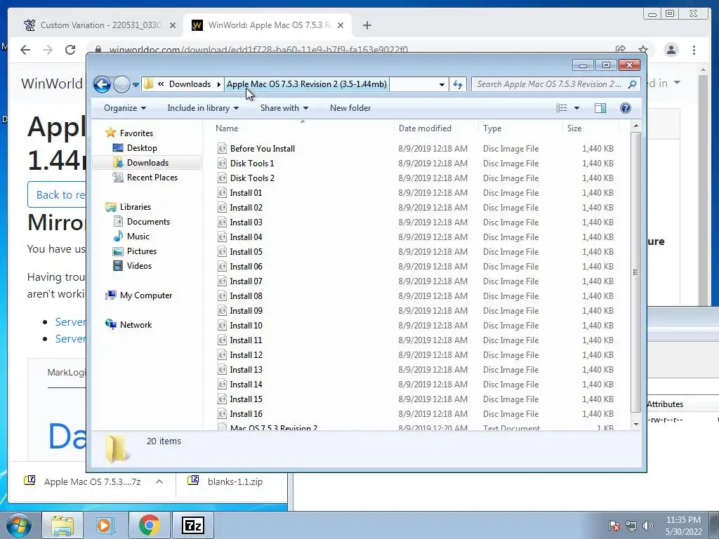
Task: Click the address bar folder icon
Action: [x=148, y=84]
